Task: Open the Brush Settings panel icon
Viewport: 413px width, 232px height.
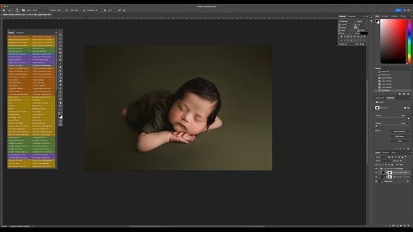Action: pos(23,10)
